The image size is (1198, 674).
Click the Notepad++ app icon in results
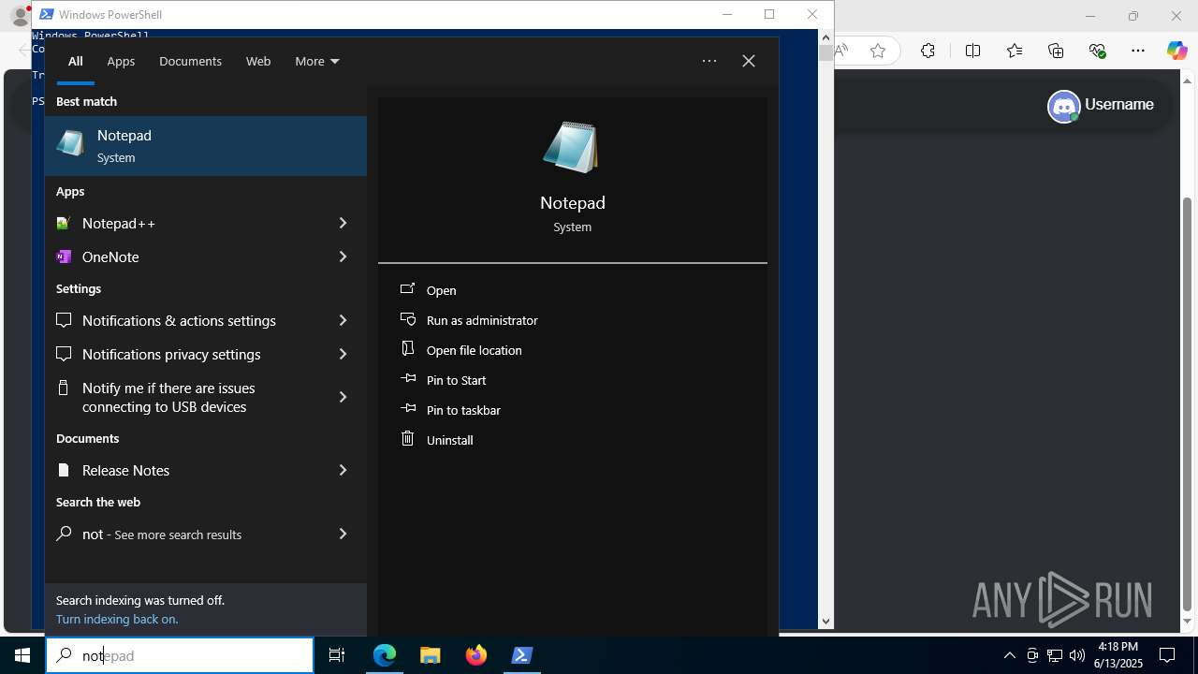tap(64, 223)
